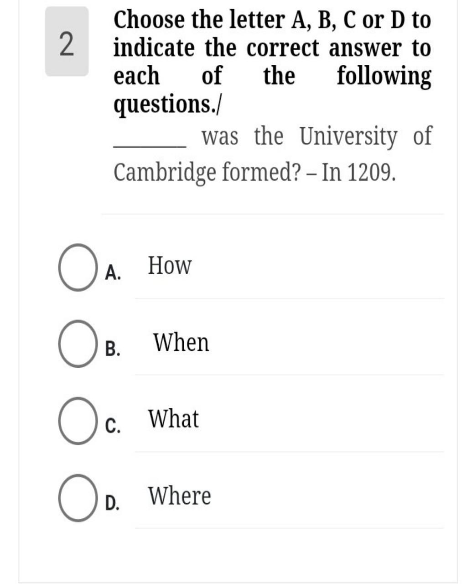Click the question number 2 badge
Viewport: 467px width, 584px height.
67,42
